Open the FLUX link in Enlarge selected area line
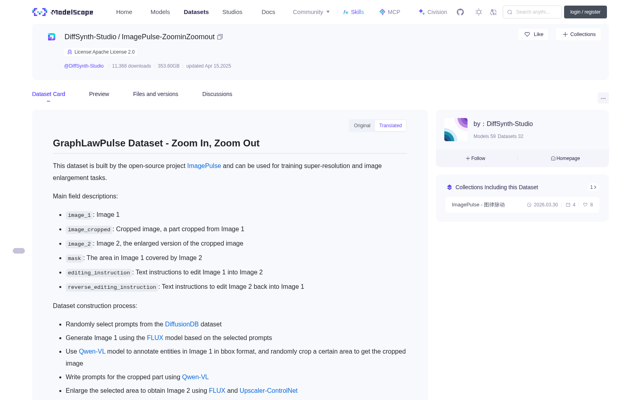 pos(217,391)
